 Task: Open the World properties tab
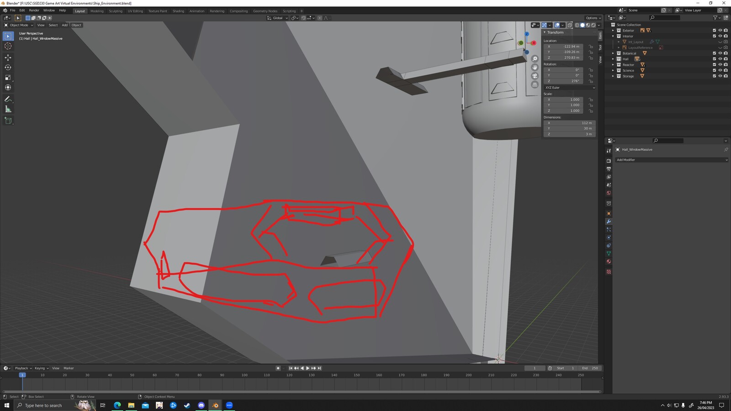pos(609,193)
